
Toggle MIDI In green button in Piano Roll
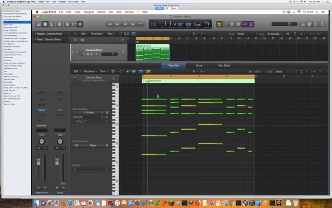point(134,72)
